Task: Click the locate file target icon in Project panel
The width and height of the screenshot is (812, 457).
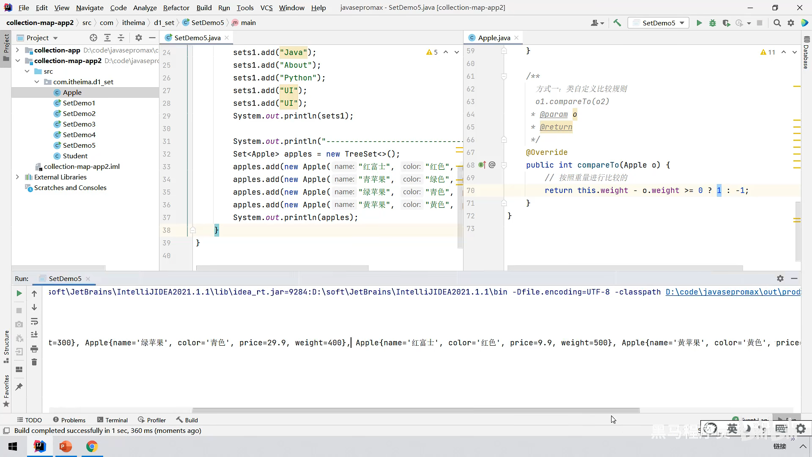Action: click(93, 38)
